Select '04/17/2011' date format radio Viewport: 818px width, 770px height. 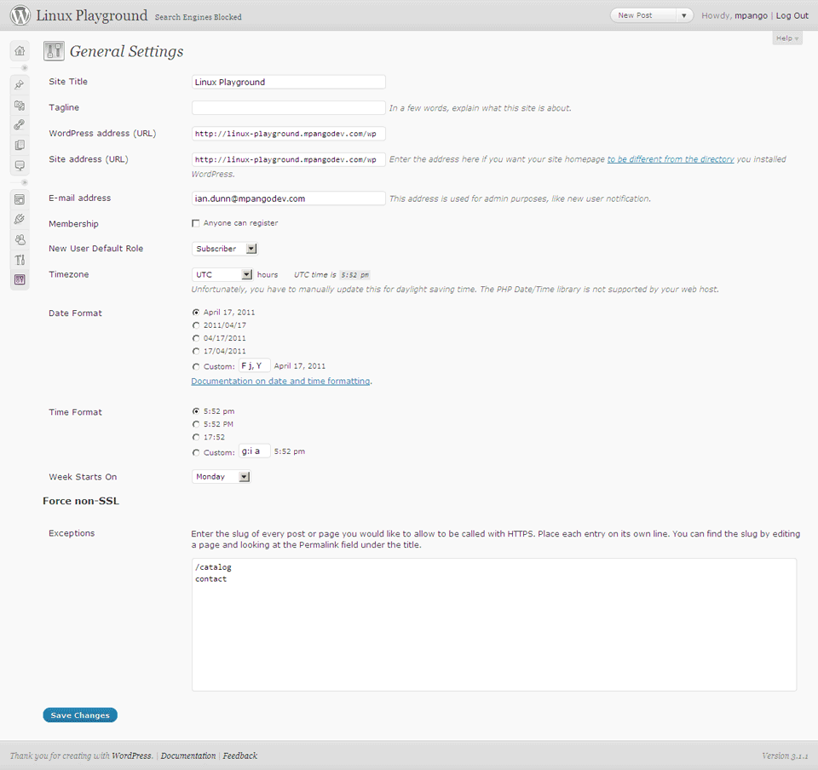point(196,338)
